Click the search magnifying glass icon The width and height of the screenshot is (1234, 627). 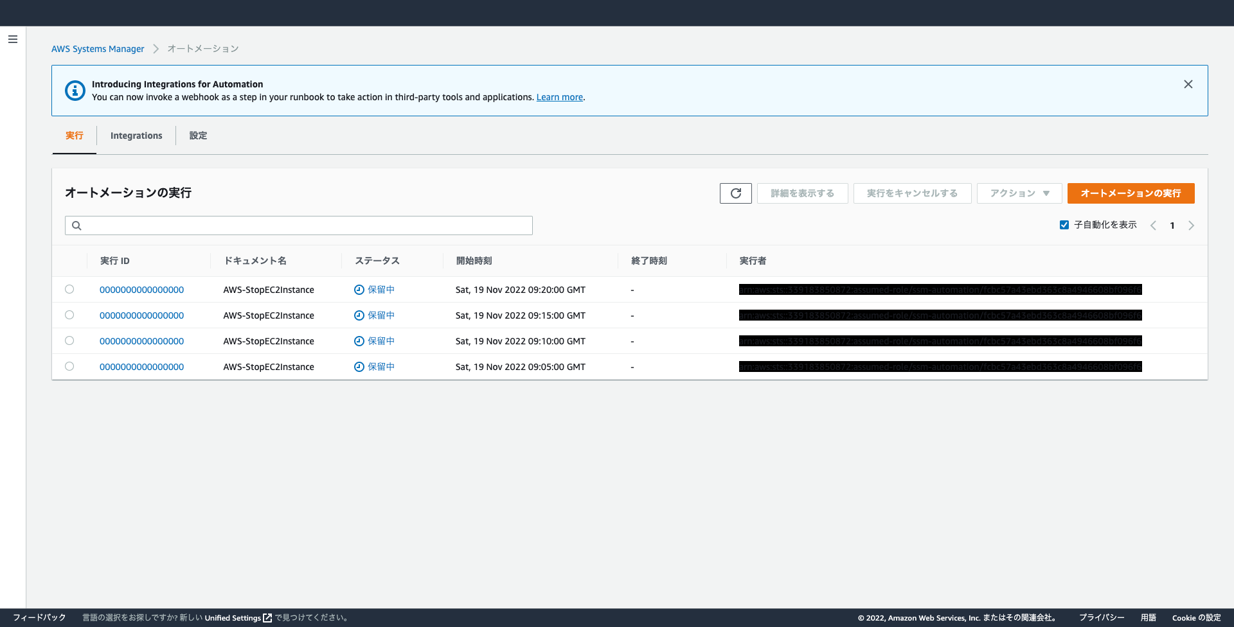(76, 225)
